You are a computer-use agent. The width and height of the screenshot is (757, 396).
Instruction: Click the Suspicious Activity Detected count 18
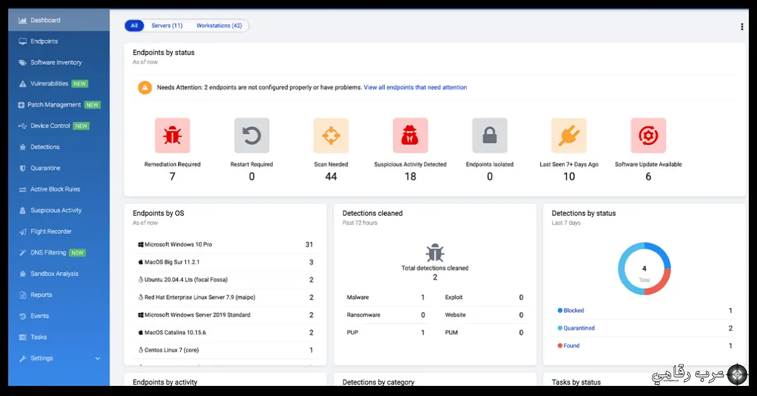point(410,177)
